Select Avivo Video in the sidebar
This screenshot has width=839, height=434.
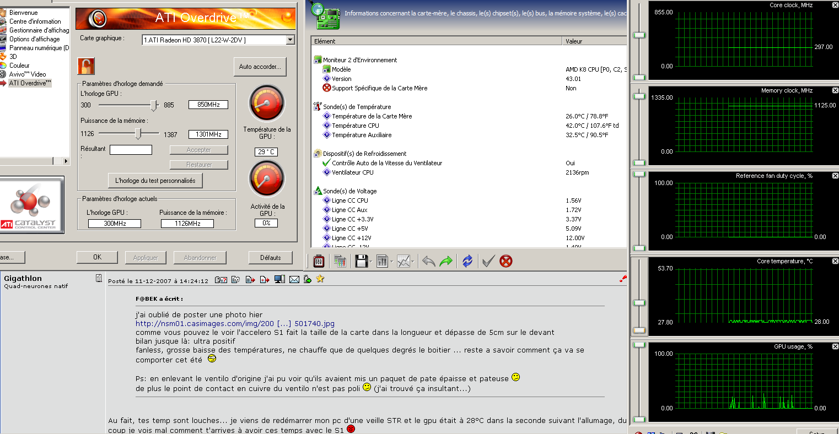pyautogui.click(x=27, y=74)
